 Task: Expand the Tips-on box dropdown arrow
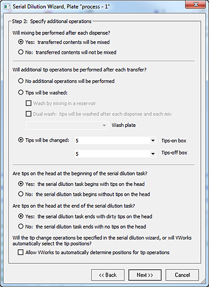click(x=153, y=140)
